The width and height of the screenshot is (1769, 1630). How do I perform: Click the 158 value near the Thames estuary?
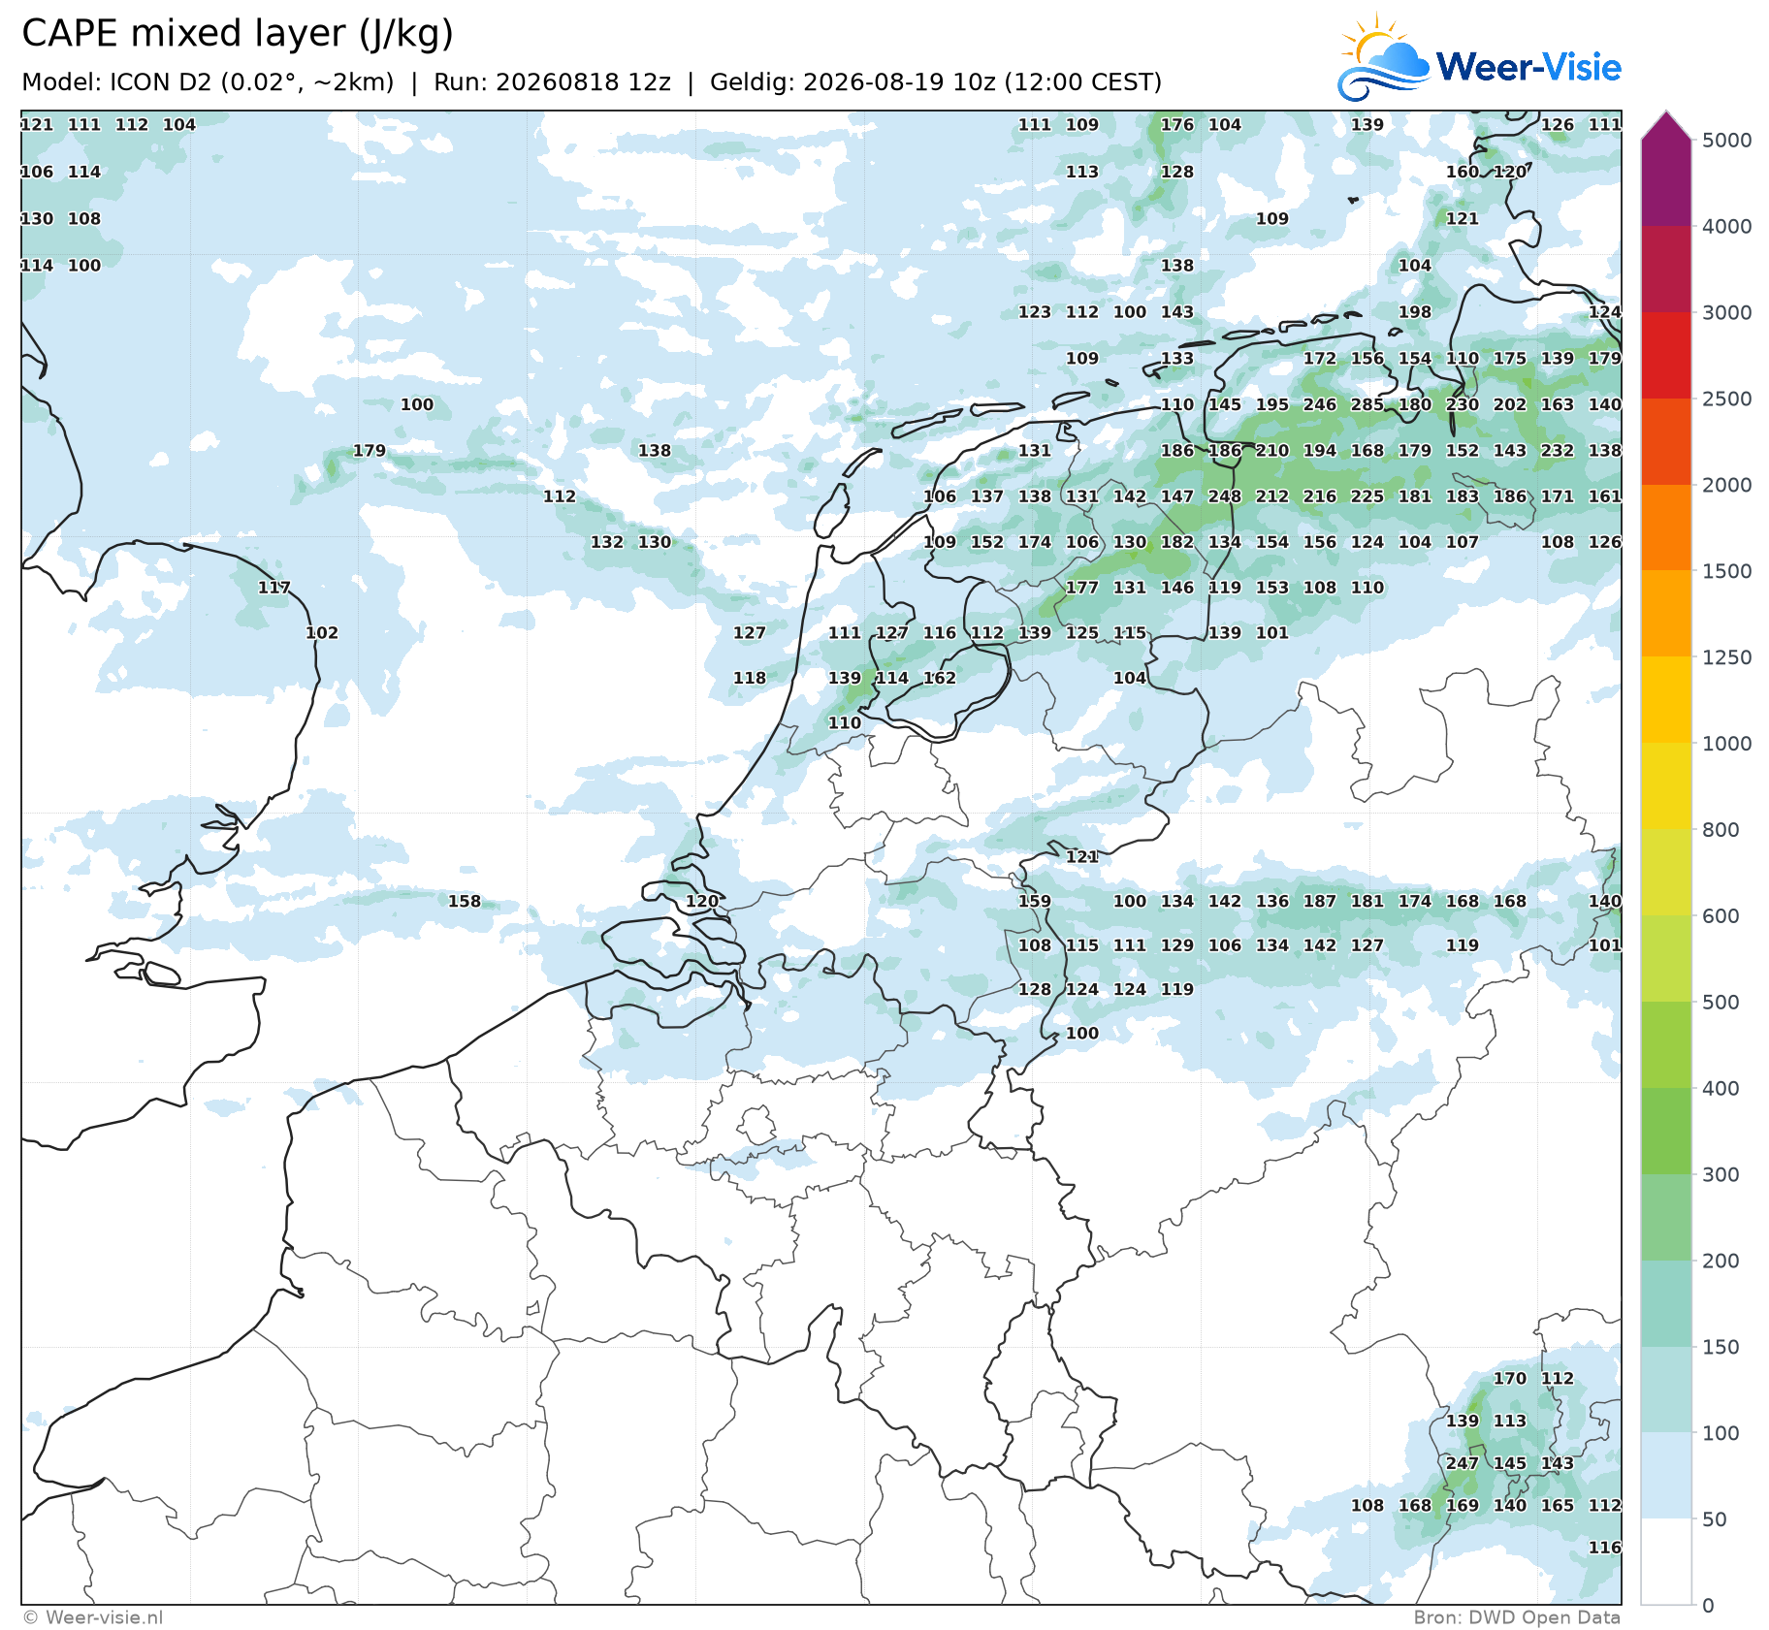point(465,902)
